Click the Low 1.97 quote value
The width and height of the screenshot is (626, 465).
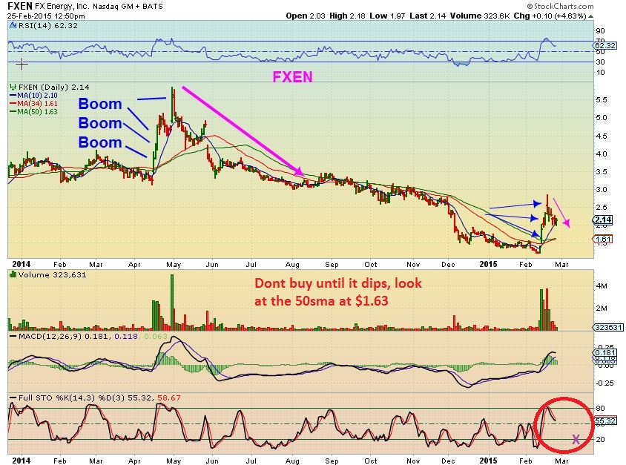pos(387,16)
